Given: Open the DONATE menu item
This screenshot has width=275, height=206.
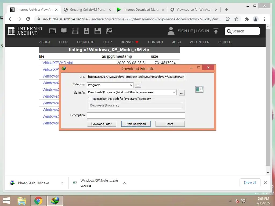Looking at the screenshot, I should [x=130, y=42].
